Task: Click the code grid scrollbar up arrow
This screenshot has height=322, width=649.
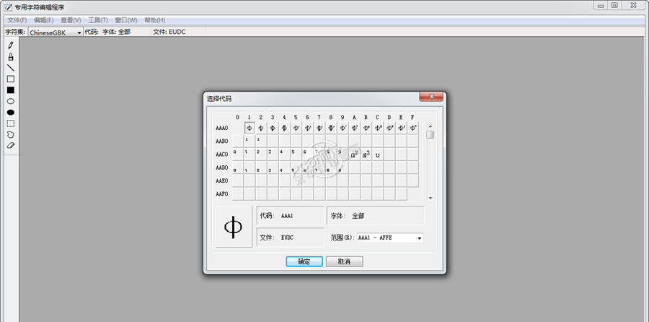Action: coord(431,126)
